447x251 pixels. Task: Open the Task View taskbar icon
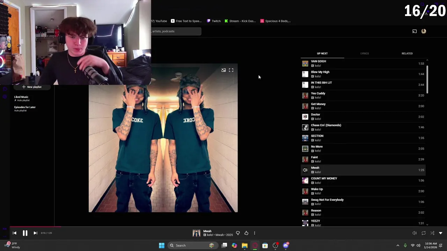click(224, 245)
